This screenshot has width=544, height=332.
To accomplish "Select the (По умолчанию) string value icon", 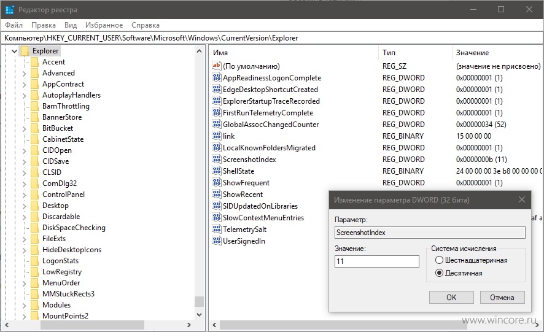I will 217,66.
